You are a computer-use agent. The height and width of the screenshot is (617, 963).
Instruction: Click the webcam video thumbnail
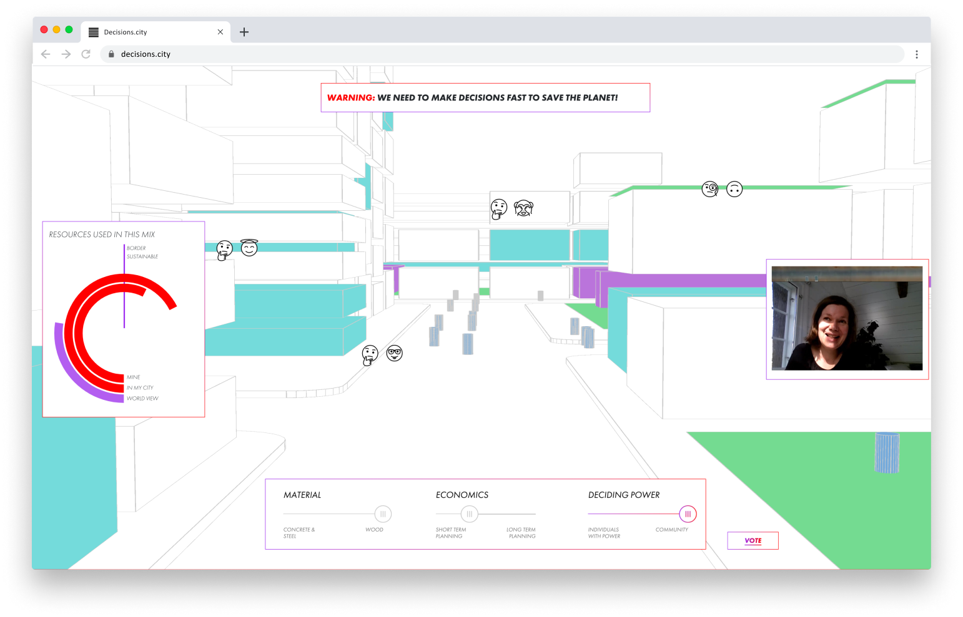[847, 318]
